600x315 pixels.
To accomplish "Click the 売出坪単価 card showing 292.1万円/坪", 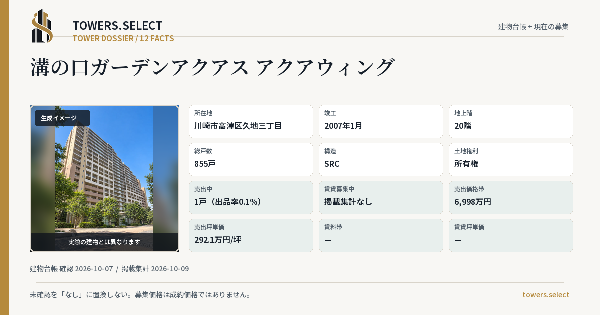I will click(x=251, y=235).
